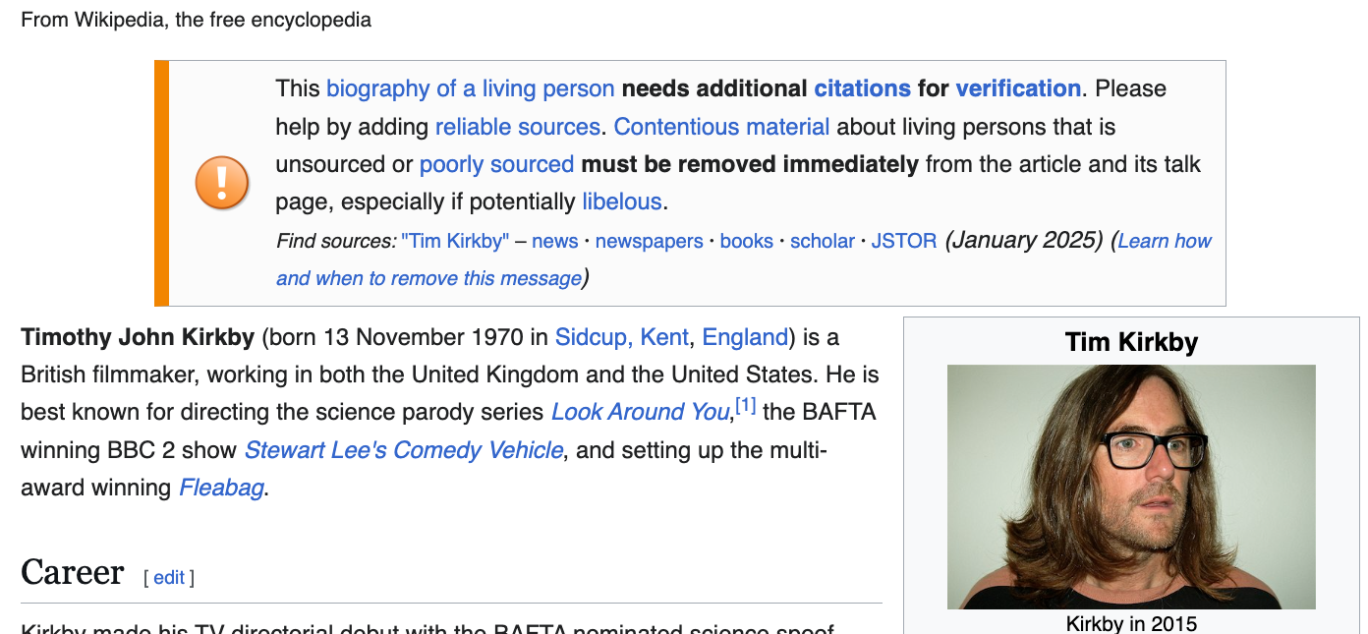This screenshot has height=634, width=1368.
Task: Follow the 'citations' link in notice
Action: pos(862,88)
